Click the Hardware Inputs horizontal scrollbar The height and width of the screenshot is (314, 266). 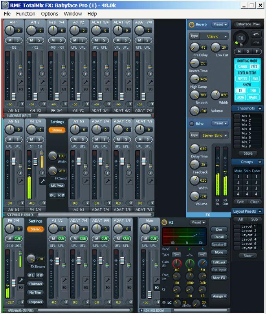95,115
